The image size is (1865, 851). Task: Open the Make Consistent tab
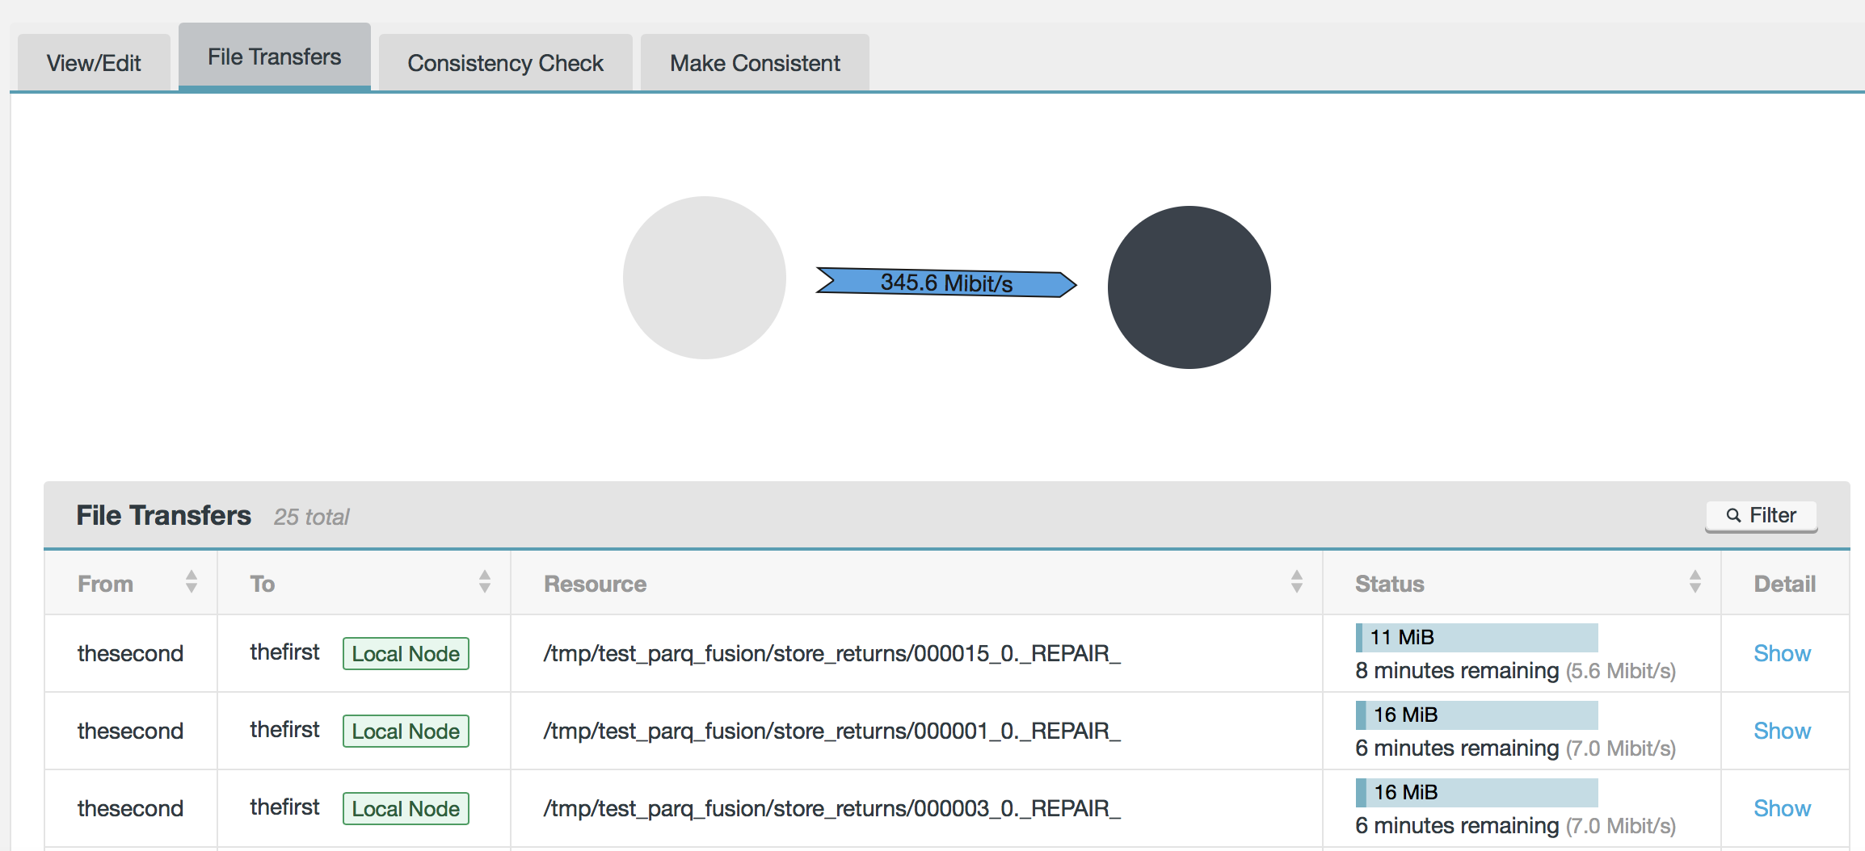[755, 63]
